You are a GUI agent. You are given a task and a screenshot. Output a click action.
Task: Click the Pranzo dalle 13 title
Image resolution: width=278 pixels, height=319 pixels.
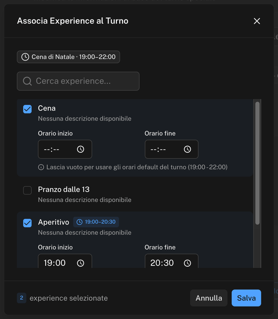tap(64, 189)
